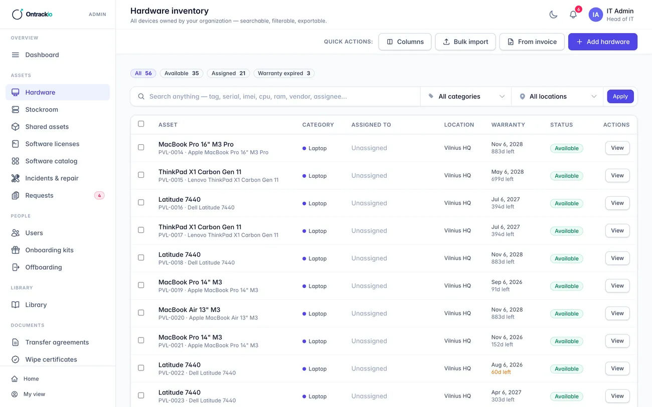The width and height of the screenshot is (652, 407).
Task: Select the PVL-0016 Latitude 7440 checkbox
Action: pyautogui.click(x=141, y=202)
